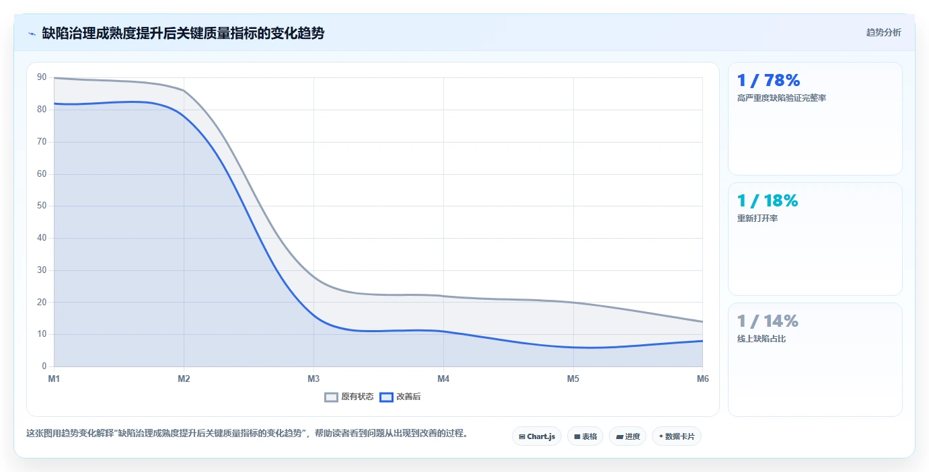Viewport: 929px width, 472px height.
Task: Click the trend icon beside the title
Action: pos(32,34)
